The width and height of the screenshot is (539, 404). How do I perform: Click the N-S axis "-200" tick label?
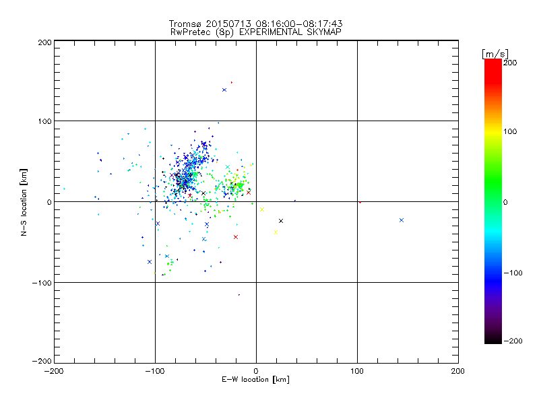42,361
